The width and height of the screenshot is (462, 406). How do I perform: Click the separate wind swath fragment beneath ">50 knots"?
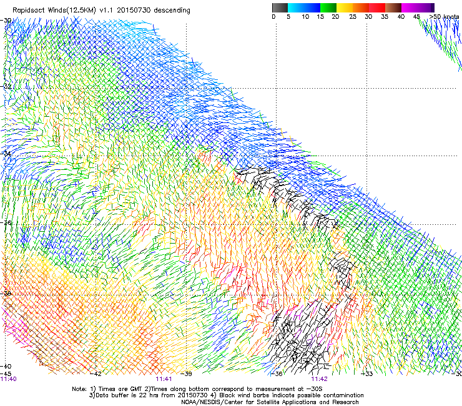[441, 44]
